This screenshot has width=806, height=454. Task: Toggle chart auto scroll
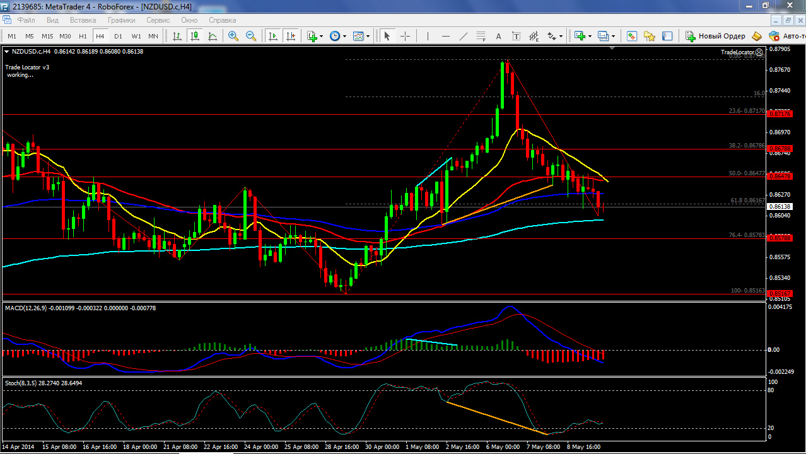[273, 36]
